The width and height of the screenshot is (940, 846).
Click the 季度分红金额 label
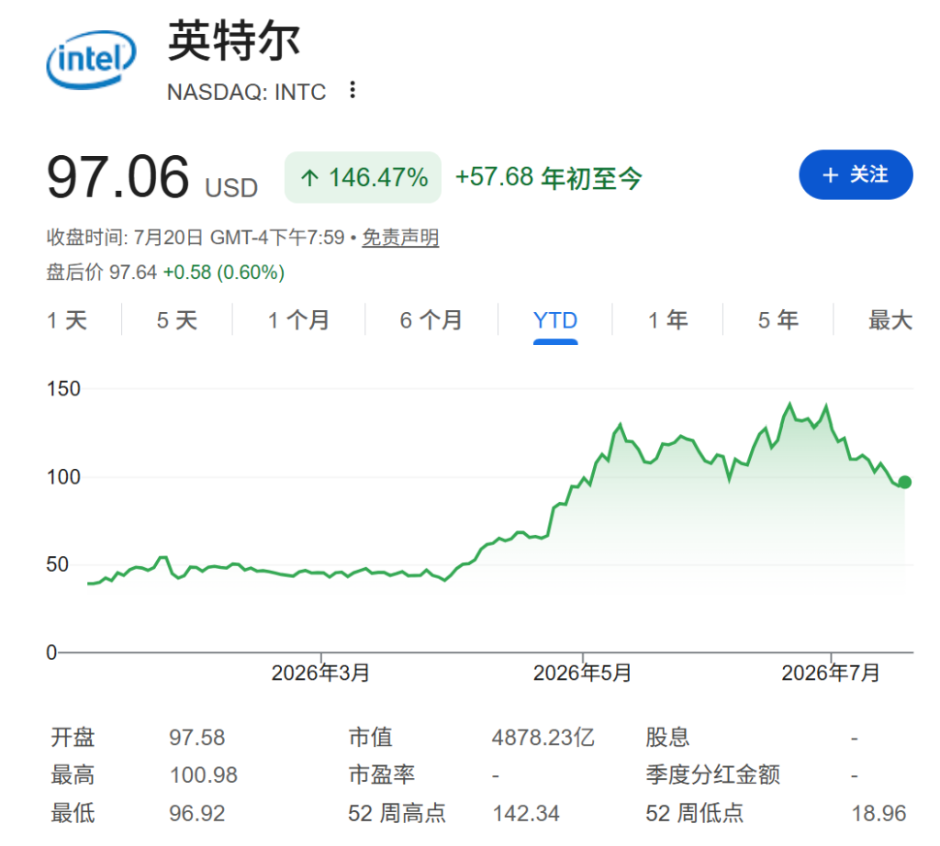pos(712,775)
